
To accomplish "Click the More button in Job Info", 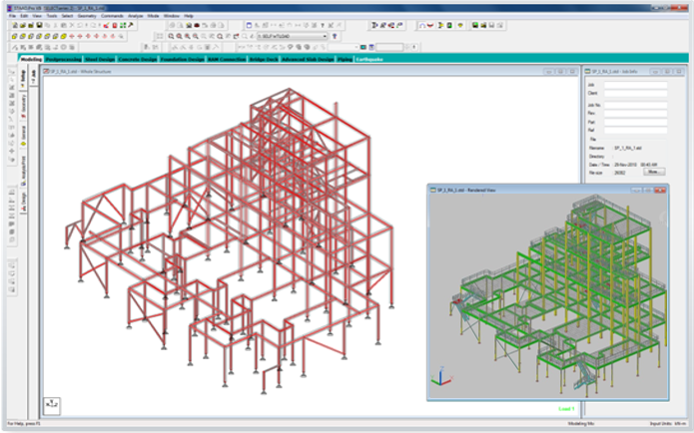I will coord(655,172).
